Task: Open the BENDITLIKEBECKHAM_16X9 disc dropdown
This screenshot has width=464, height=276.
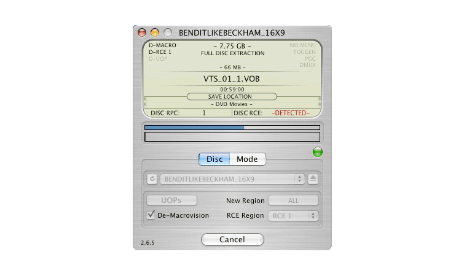Action: click(232, 179)
